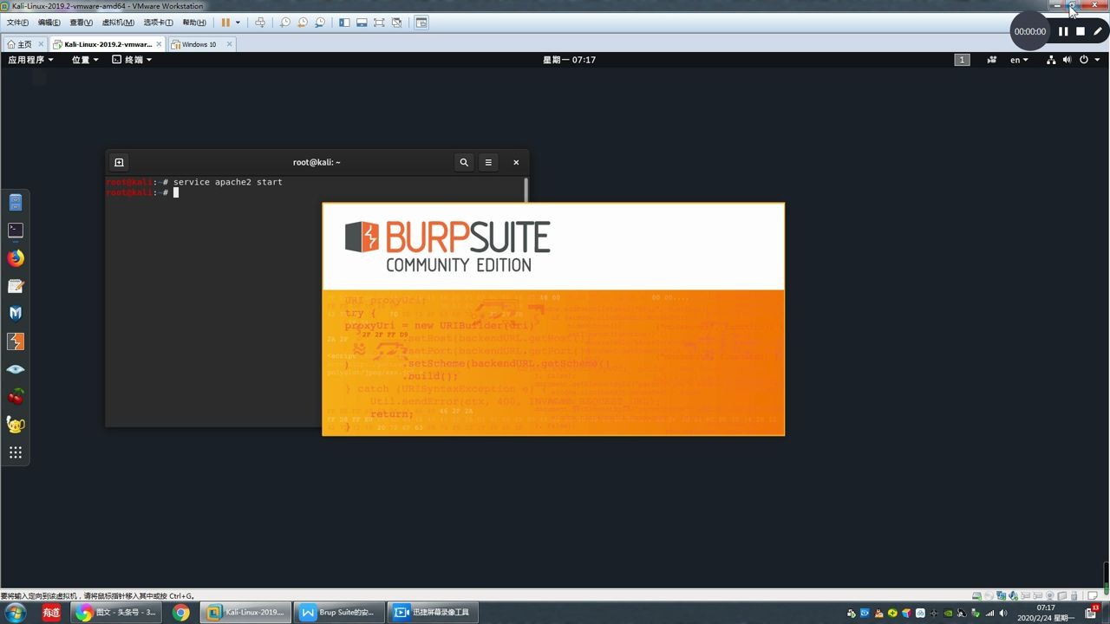Open a new tab in the terminal window

(x=119, y=162)
